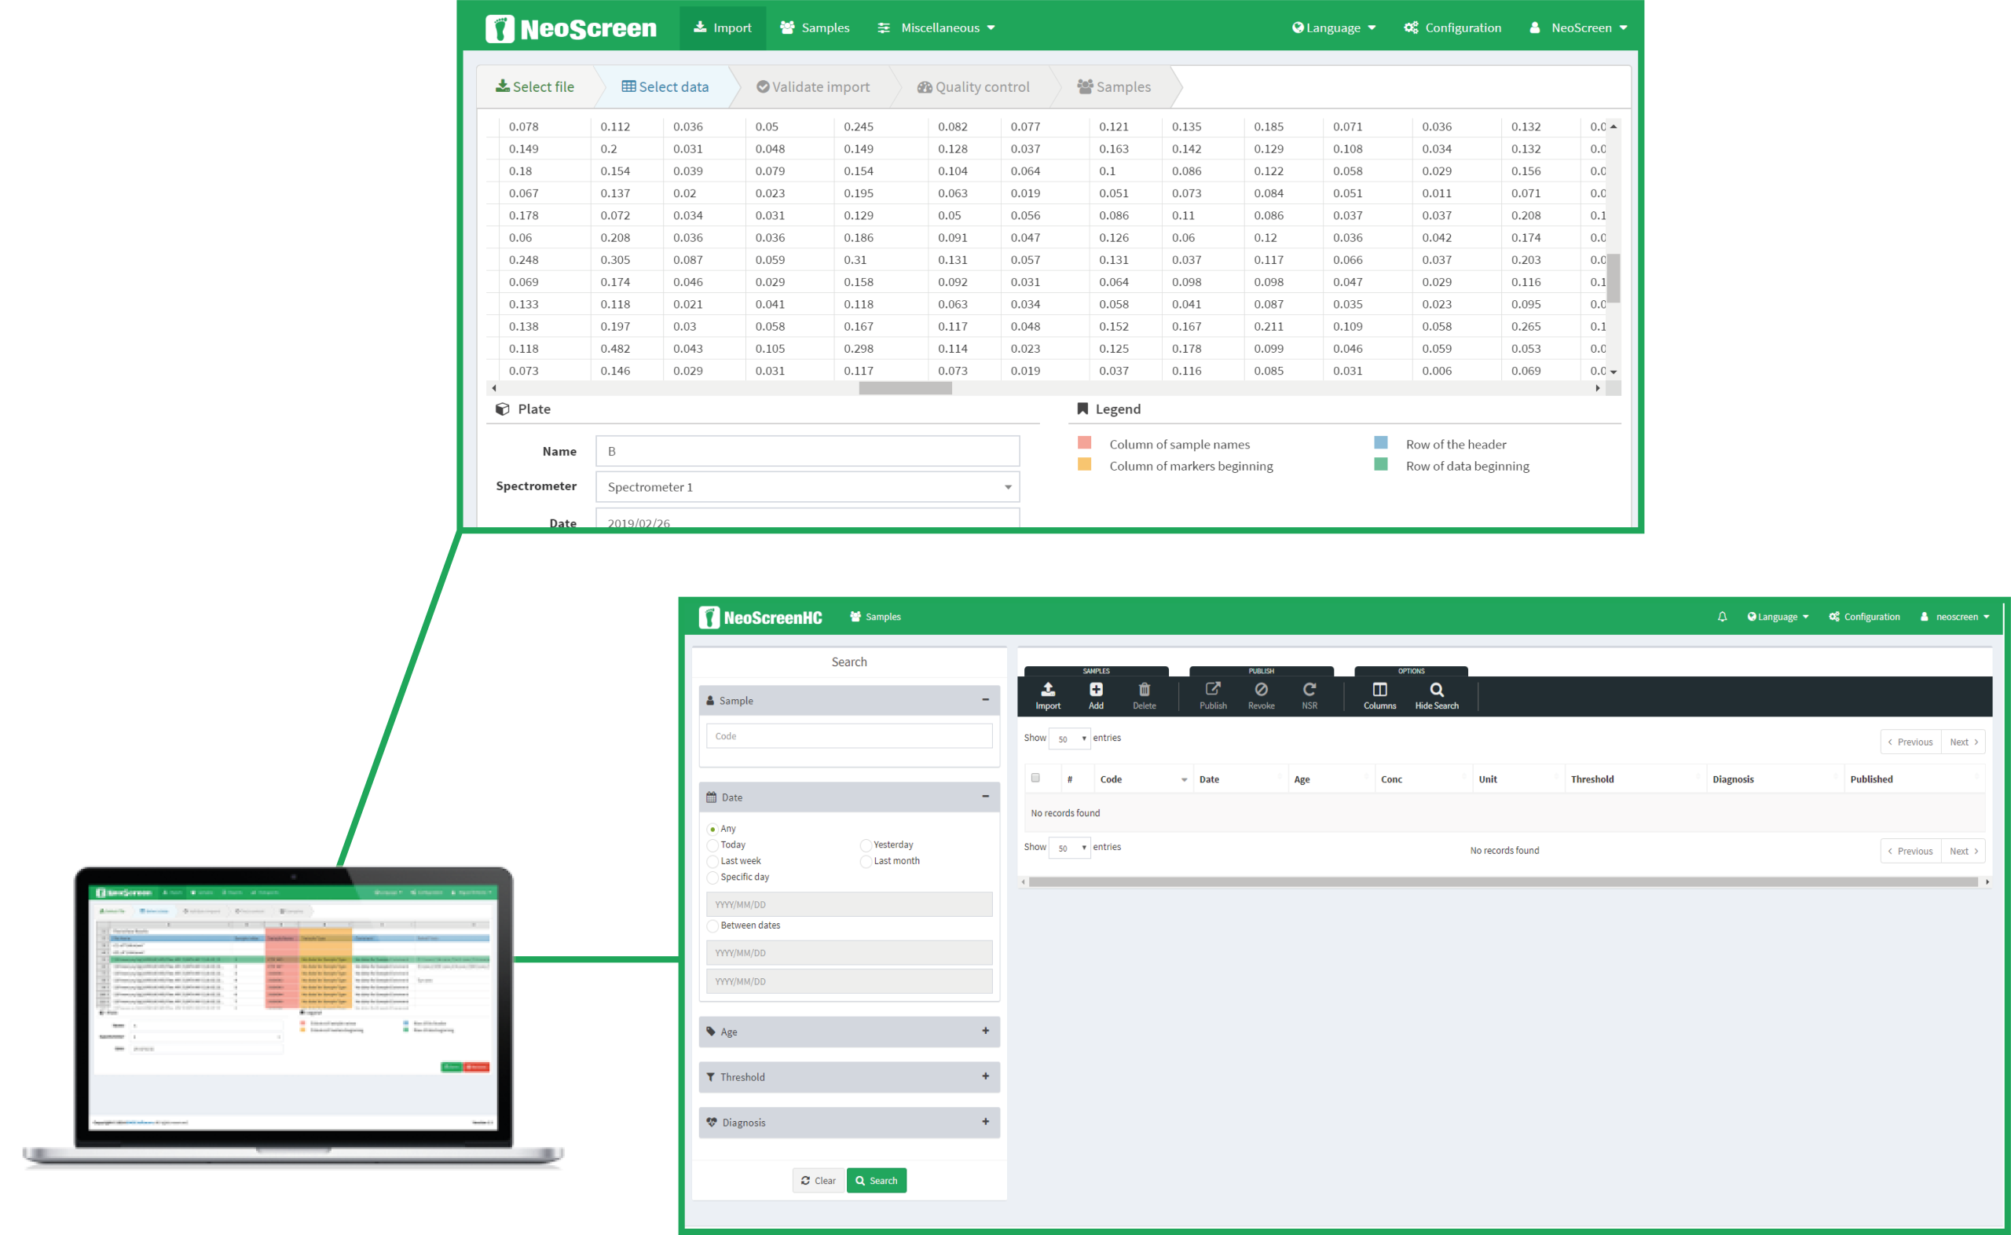Select the Specific day radio button

[712, 878]
